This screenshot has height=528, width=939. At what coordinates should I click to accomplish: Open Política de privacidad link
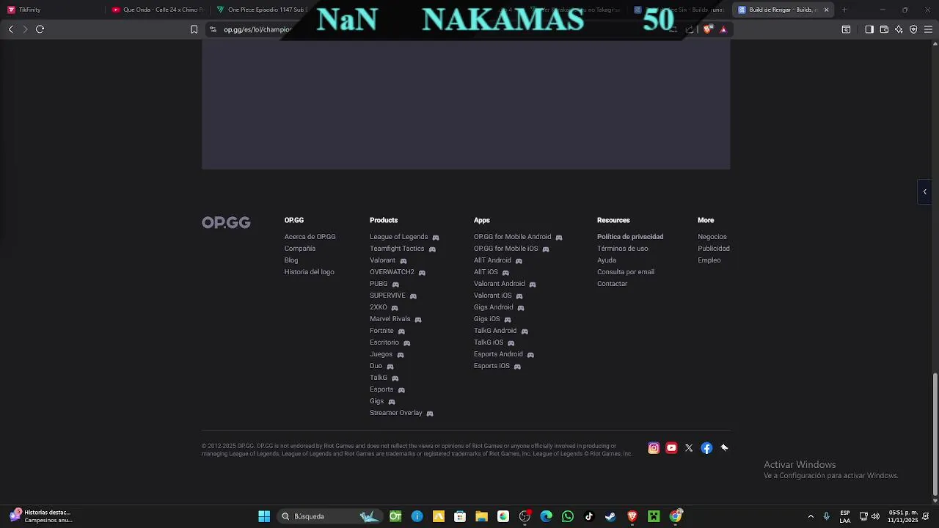(x=630, y=237)
